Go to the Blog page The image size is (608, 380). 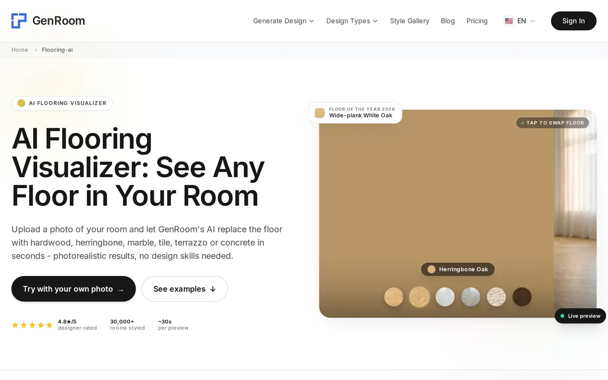point(447,21)
